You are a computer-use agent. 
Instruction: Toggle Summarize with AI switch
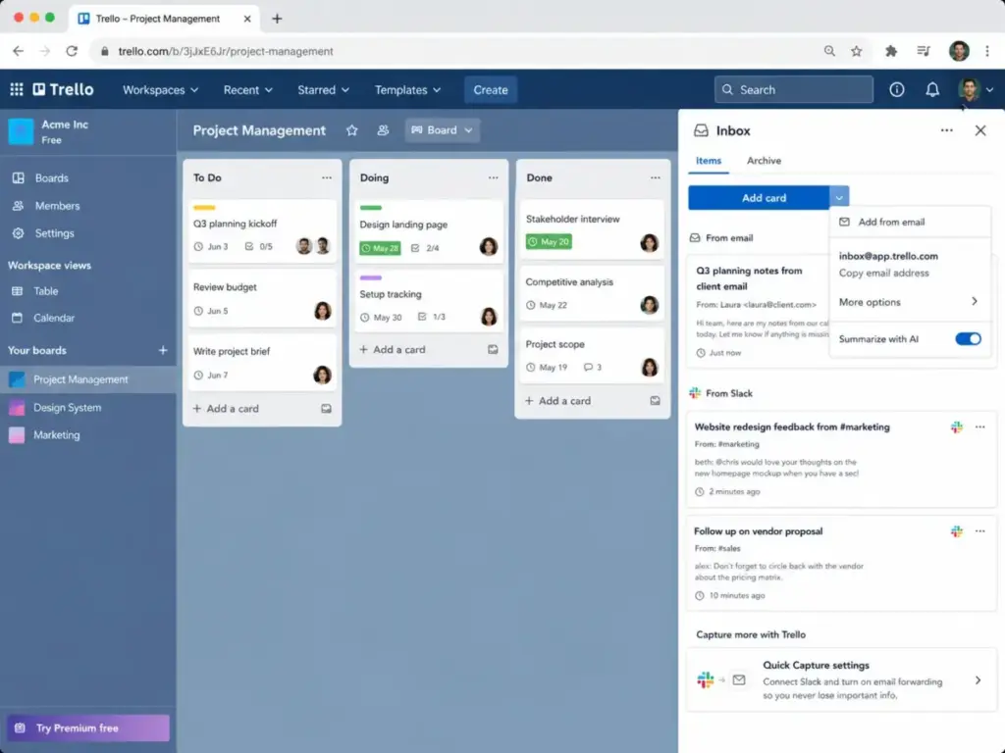pos(968,338)
